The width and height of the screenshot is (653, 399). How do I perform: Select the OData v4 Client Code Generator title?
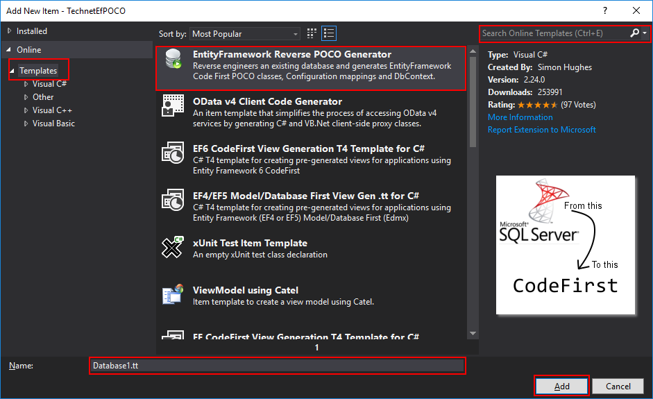click(267, 101)
